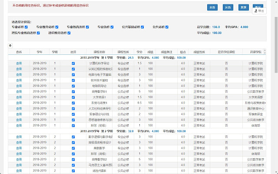Viewport: 278px width, 174px height.
Task: Open 查看 link for 电路与电子学基础
Action: click(x=19, y=74)
